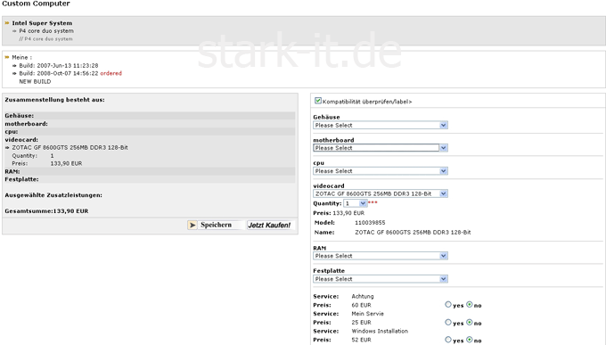Open the Intel Super System link
This screenshot has height=345, width=606.
[42, 23]
